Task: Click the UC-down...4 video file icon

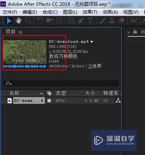Action: click(9, 101)
